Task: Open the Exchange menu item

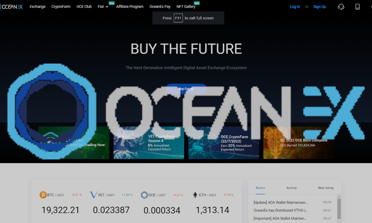Action: click(38, 7)
